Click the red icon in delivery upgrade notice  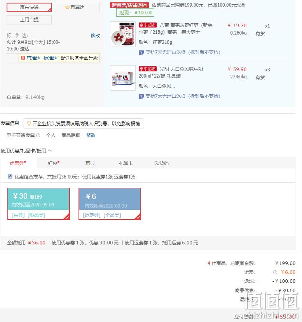pos(23,58)
